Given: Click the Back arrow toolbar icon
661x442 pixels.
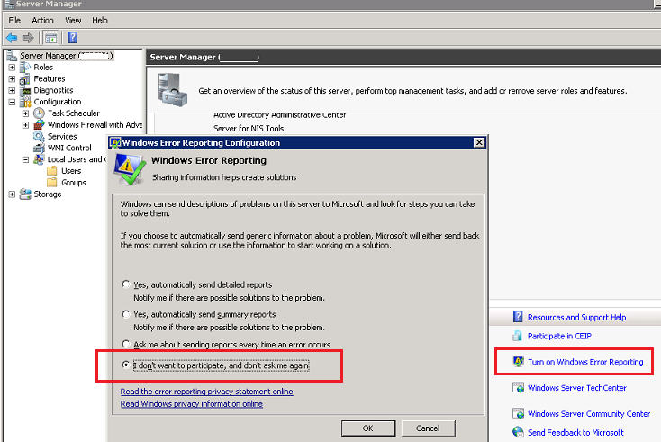Looking at the screenshot, I should coord(12,38).
